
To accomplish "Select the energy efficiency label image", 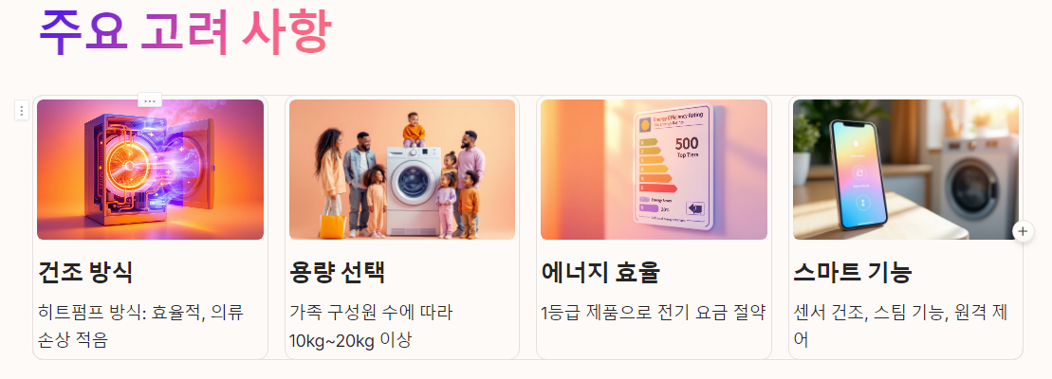I will coord(654,170).
